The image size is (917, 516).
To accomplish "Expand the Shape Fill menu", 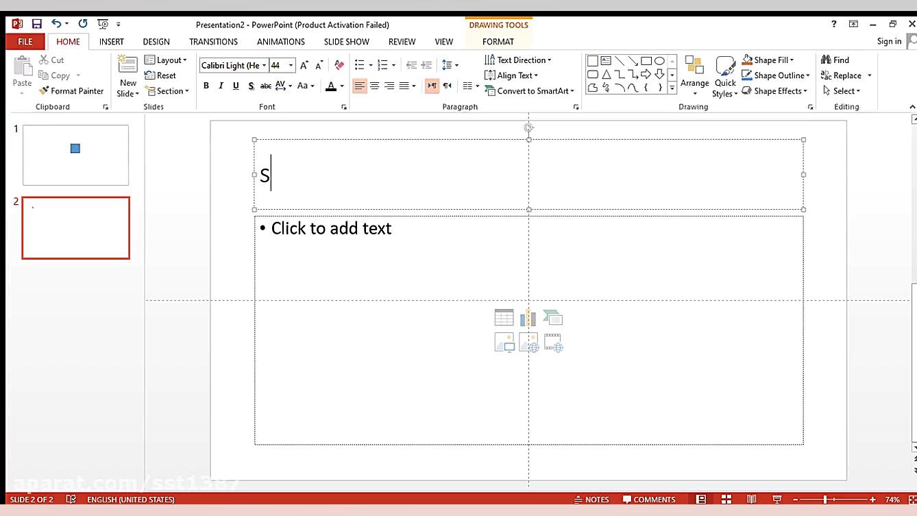I will 768,60.
